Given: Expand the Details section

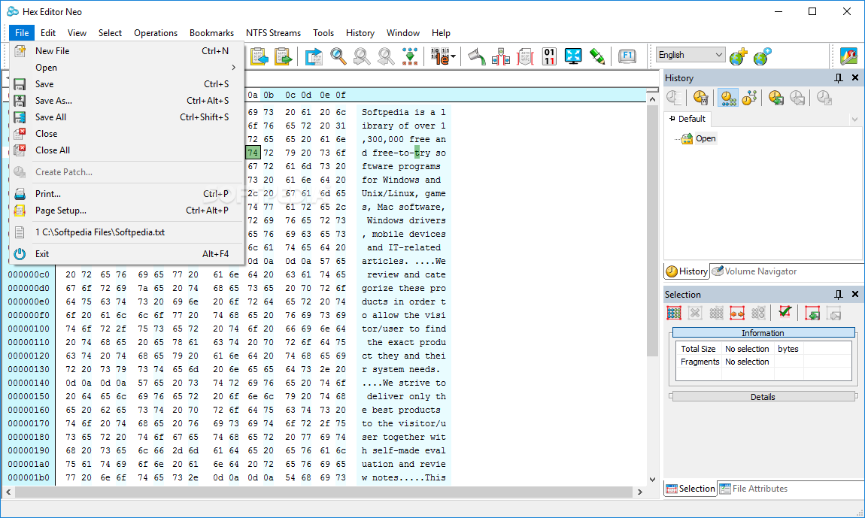Looking at the screenshot, I should (763, 397).
